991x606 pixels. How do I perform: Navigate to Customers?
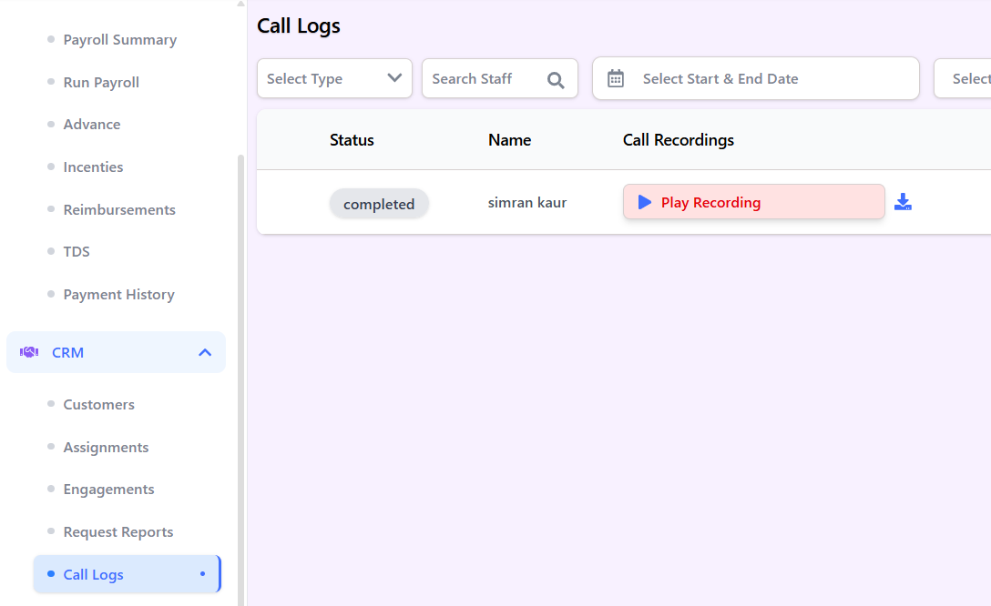click(x=98, y=404)
